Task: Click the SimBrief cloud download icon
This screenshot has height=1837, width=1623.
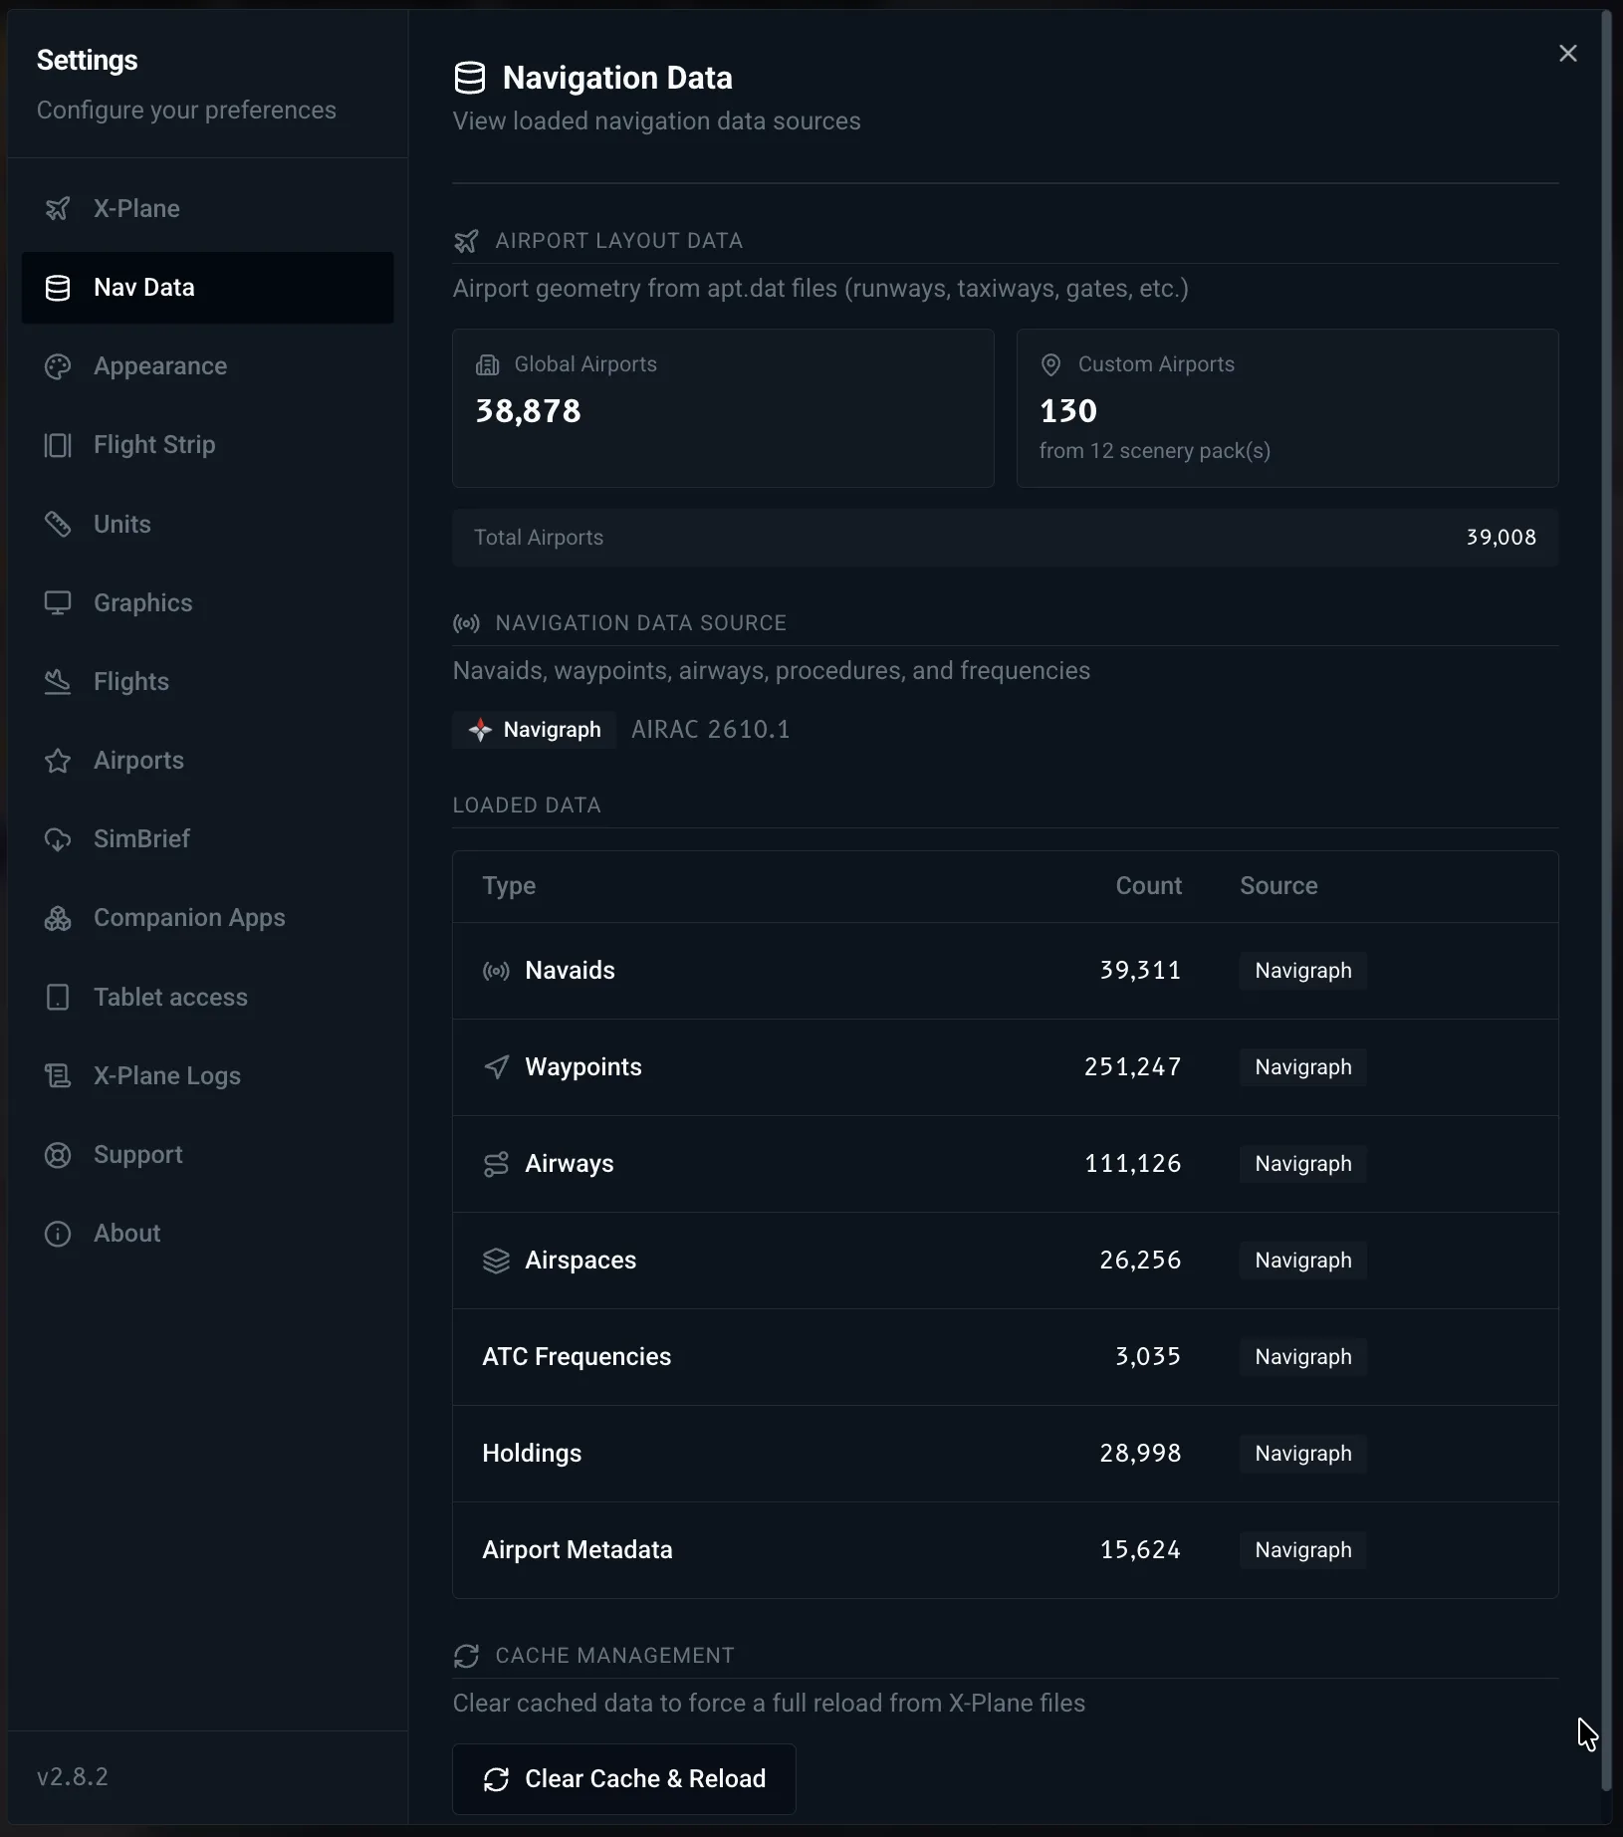Action: pyautogui.click(x=58, y=839)
